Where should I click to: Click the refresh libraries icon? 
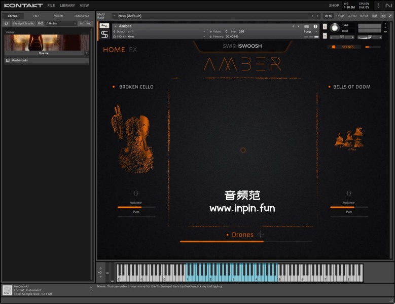(6, 23)
